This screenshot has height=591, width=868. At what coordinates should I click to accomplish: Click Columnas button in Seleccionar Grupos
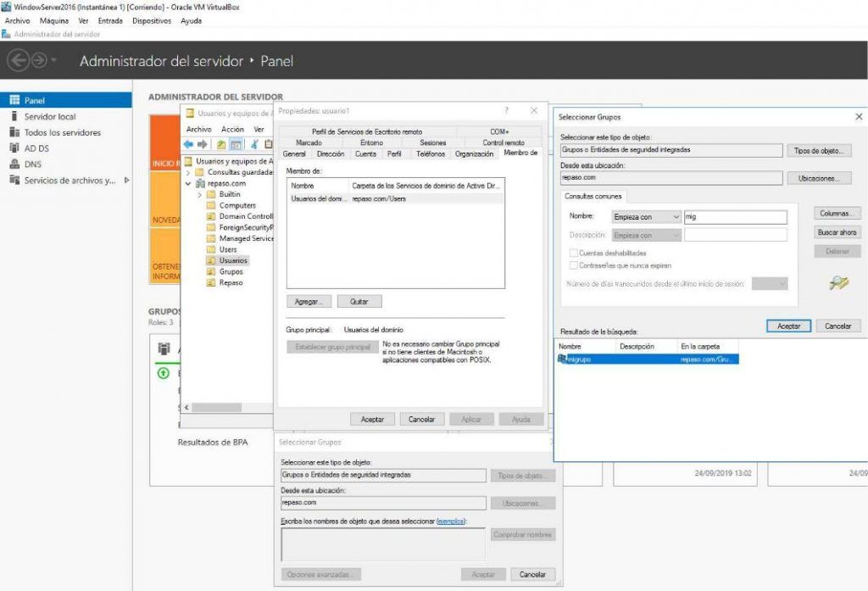pos(837,213)
